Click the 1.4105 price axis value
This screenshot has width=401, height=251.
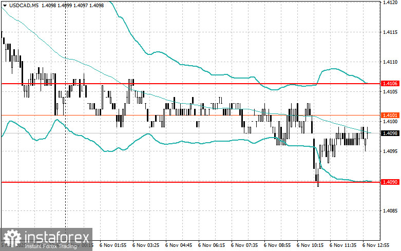(x=390, y=91)
